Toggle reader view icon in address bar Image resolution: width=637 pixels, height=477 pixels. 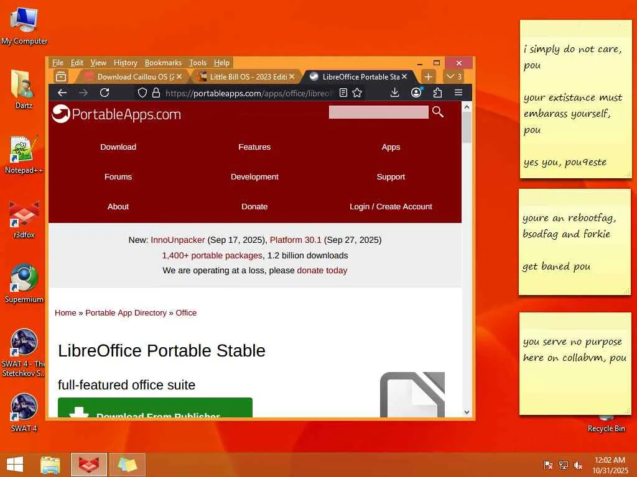click(x=343, y=93)
